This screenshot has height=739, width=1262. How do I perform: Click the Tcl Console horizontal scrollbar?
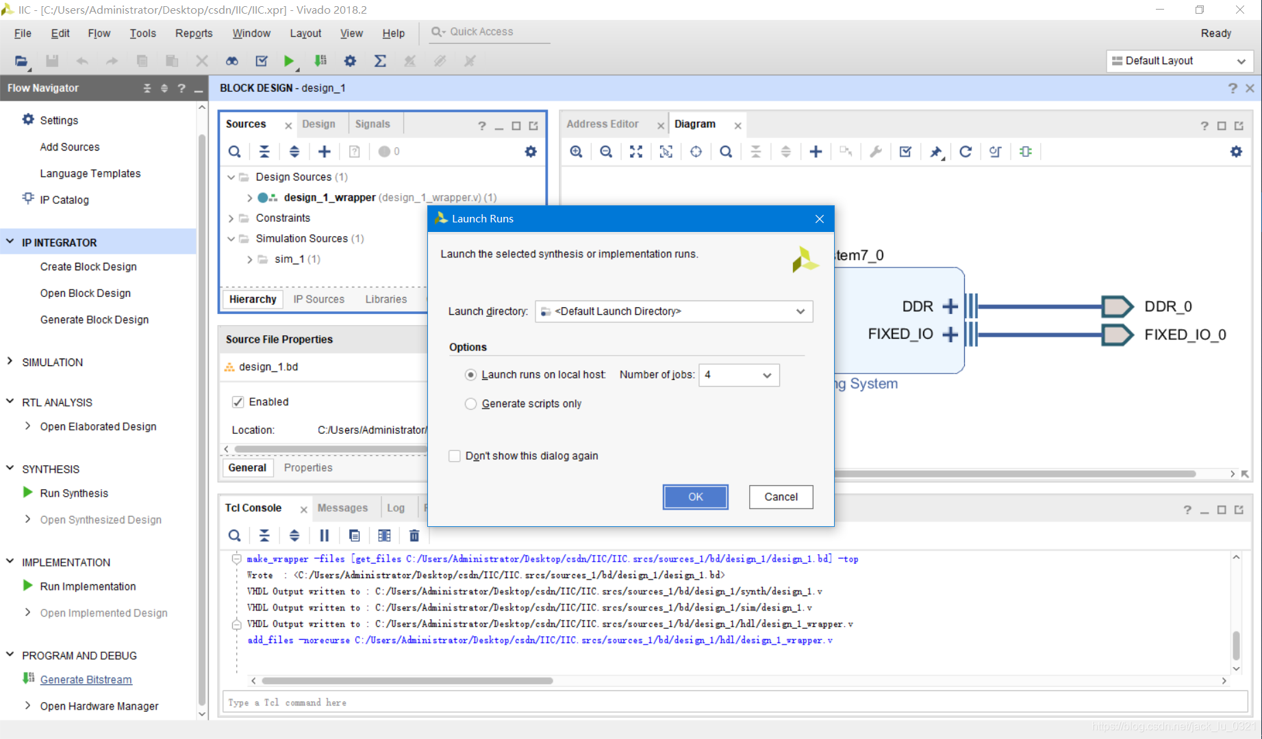[x=407, y=681]
